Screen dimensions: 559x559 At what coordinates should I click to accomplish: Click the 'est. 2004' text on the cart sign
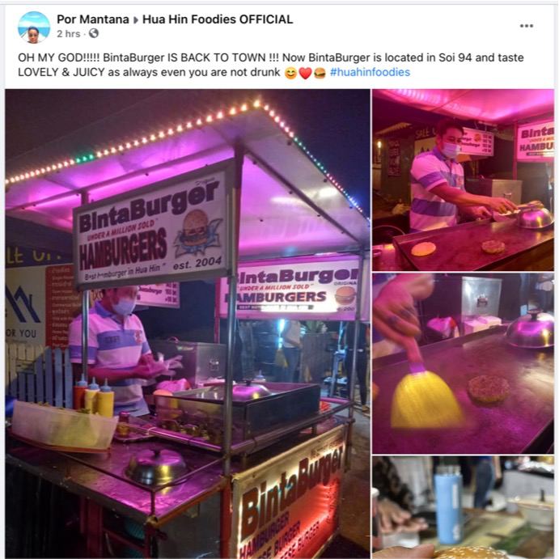197,264
